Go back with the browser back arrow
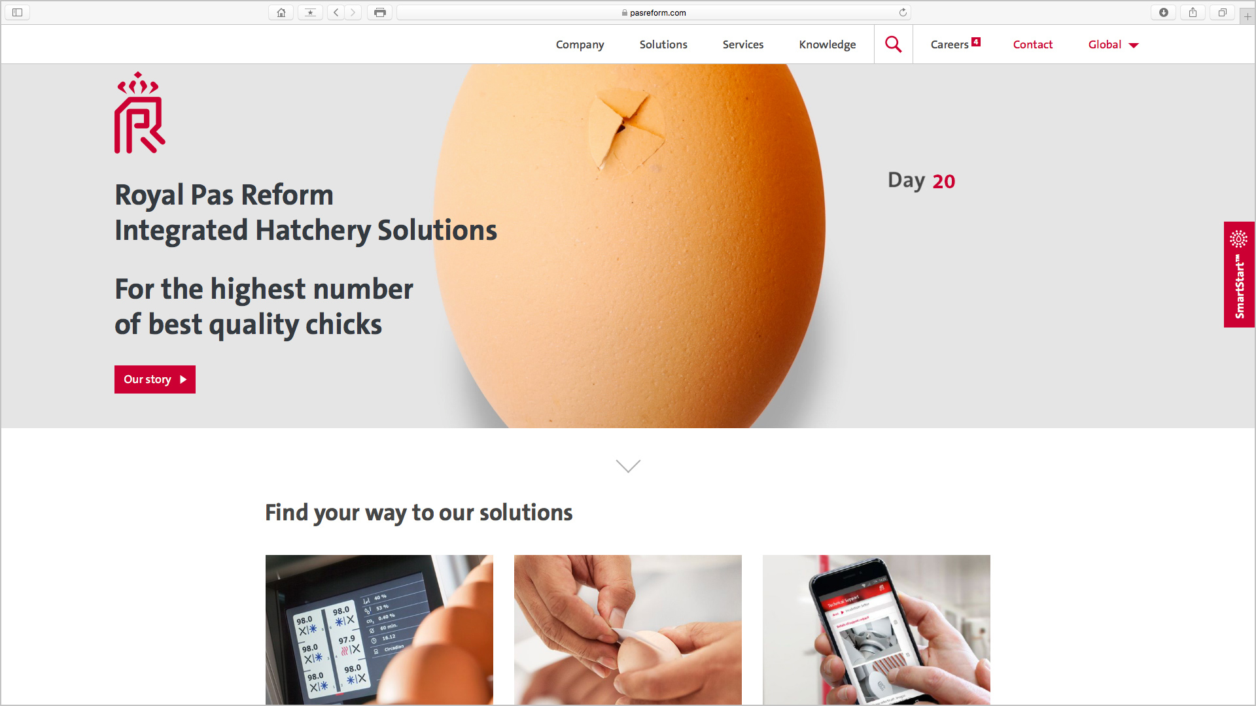 [x=336, y=12]
